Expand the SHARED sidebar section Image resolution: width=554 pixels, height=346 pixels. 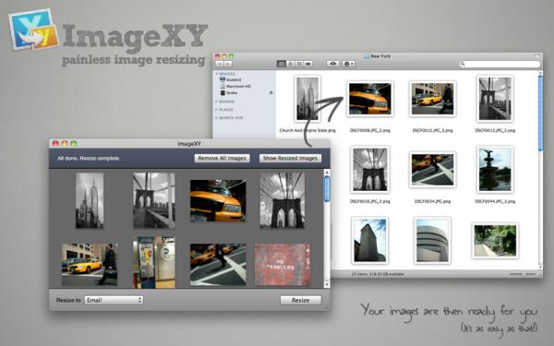pyautogui.click(x=217, y=101)
